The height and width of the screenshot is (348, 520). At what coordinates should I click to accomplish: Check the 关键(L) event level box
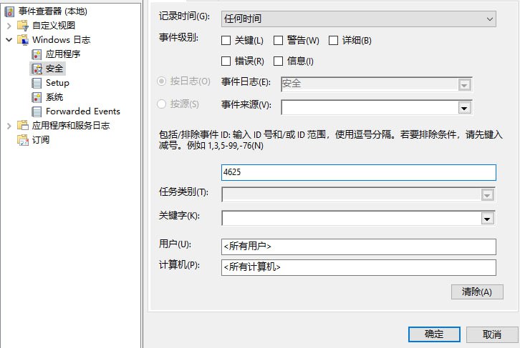tap(226, 40)
